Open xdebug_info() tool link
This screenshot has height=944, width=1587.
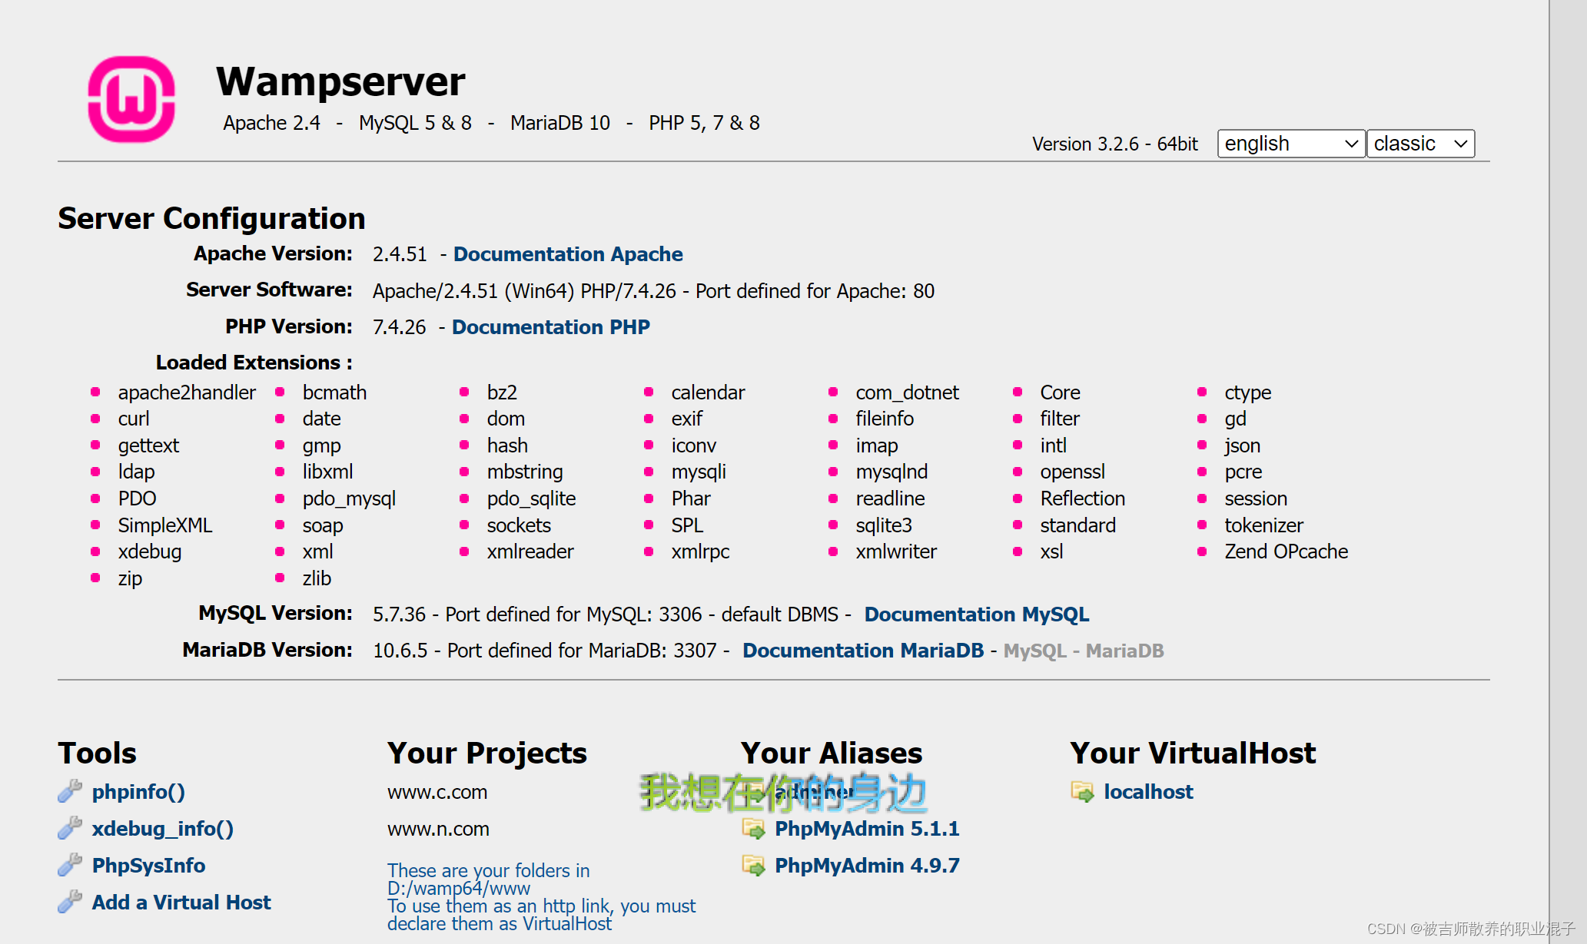point(163,829)
